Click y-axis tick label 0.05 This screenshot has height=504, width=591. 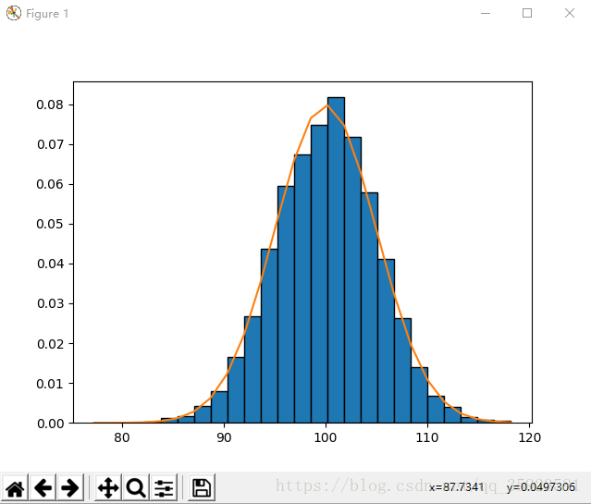click(x=50, y=224)
